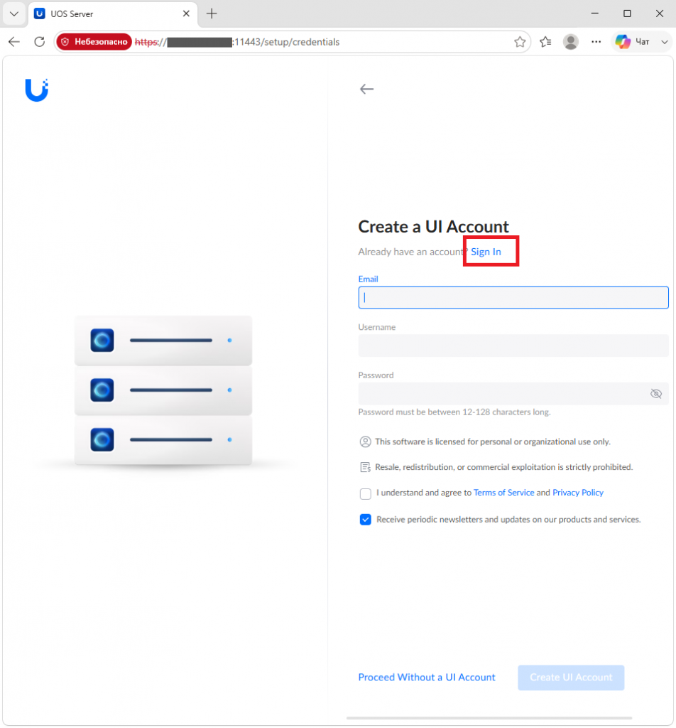The image size is (676, 728).
Task: Click the Ubiquiti U logo
Action: point(37,90)
